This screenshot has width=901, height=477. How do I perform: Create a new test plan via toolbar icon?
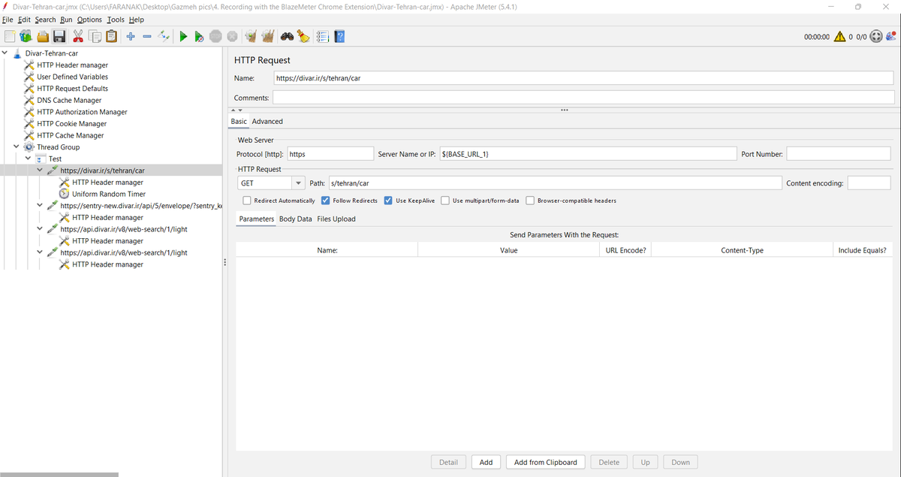coord(10,36)
